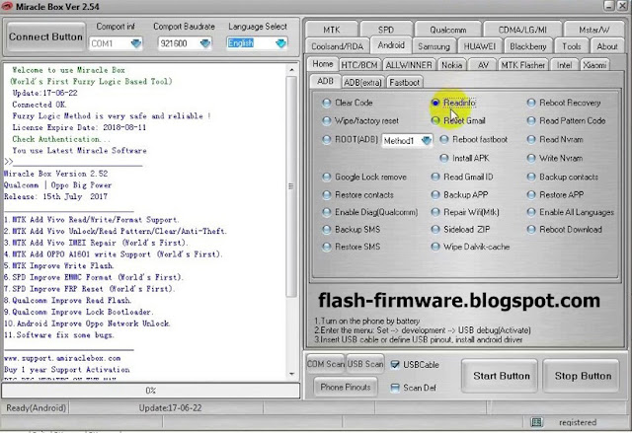Open the HUAWEI tab
632x433 pixels.
(479, 46)
